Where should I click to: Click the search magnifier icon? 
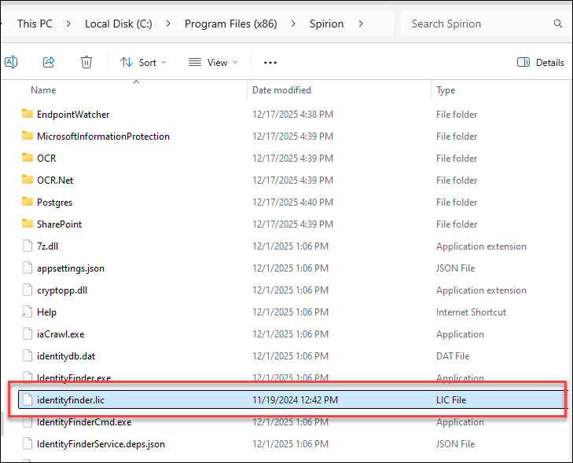pos(558,24)
